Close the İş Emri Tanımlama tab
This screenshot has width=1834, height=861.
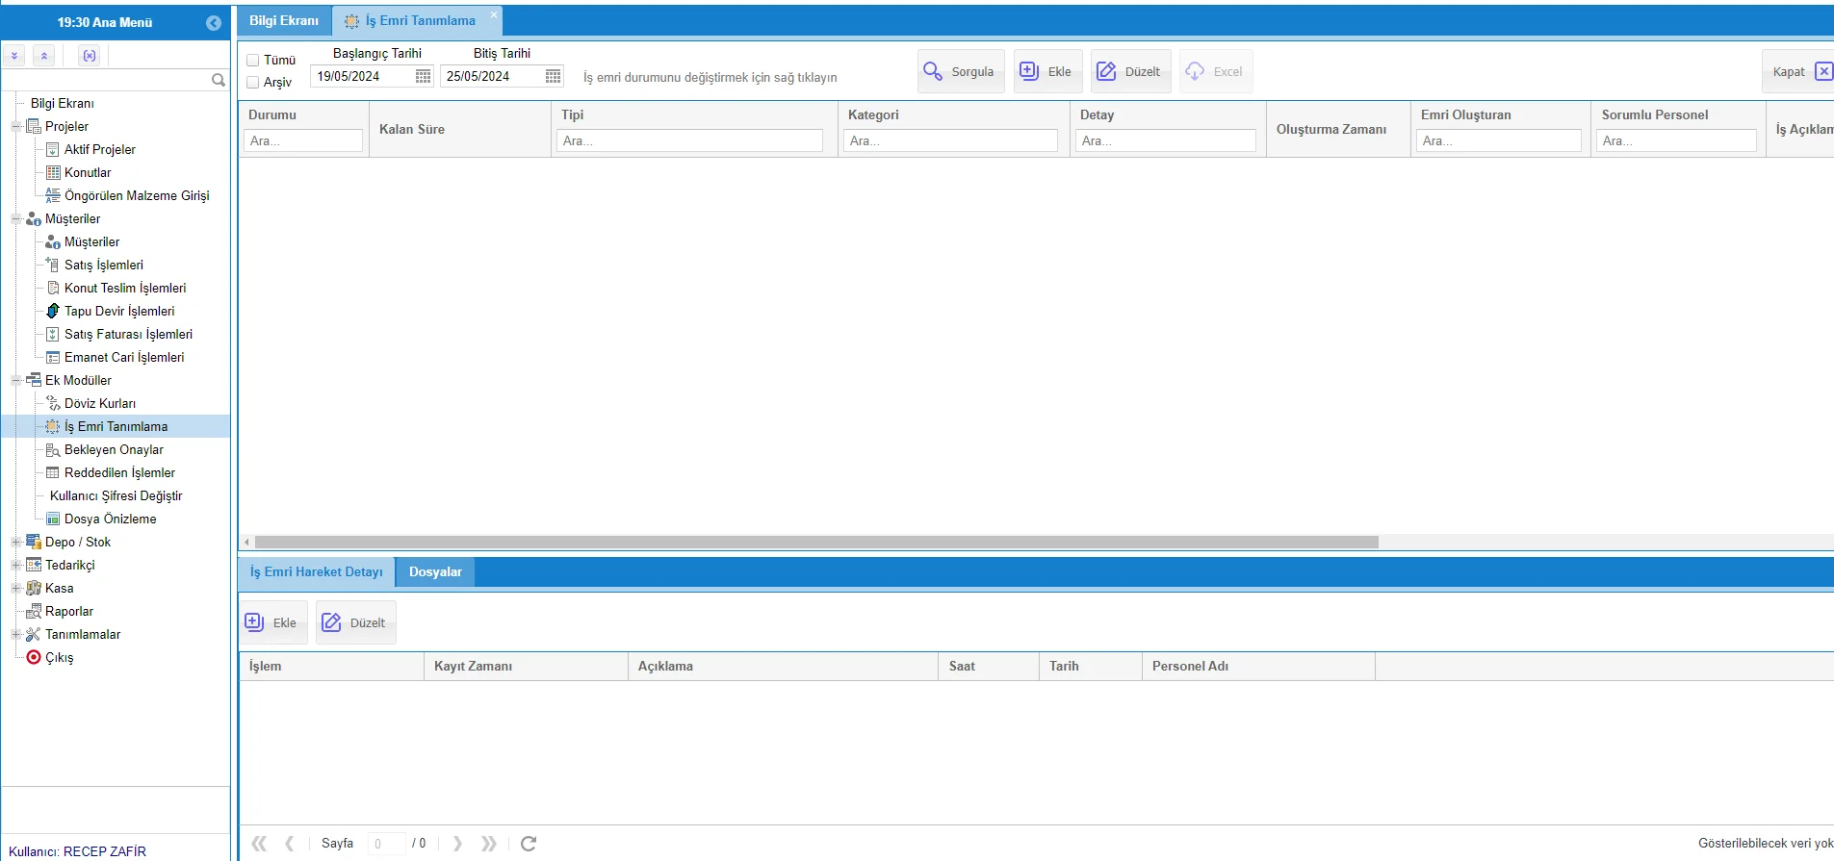click(x=494, y=14)
